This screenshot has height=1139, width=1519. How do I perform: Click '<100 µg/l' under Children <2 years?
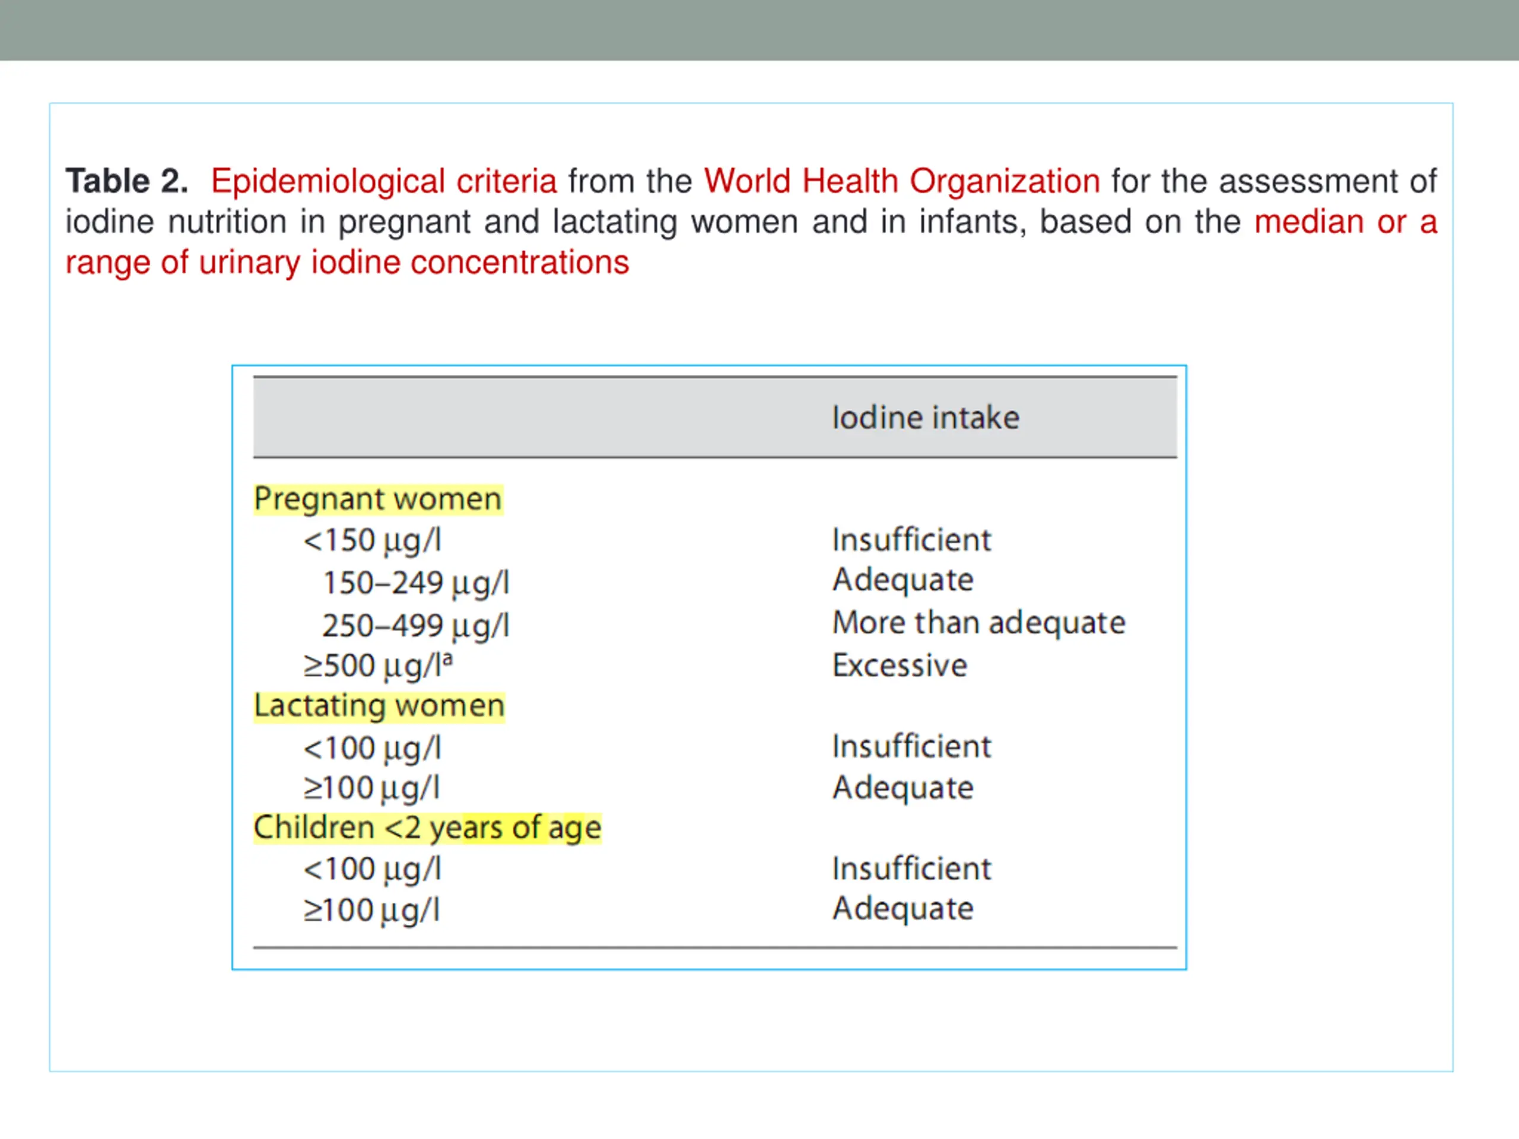point(372,870)
